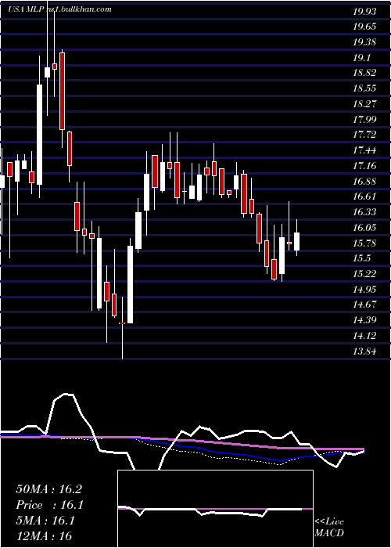Click the 18.82 price axis label
Viewport: 391px width, 548px height.
coord(365,73)
